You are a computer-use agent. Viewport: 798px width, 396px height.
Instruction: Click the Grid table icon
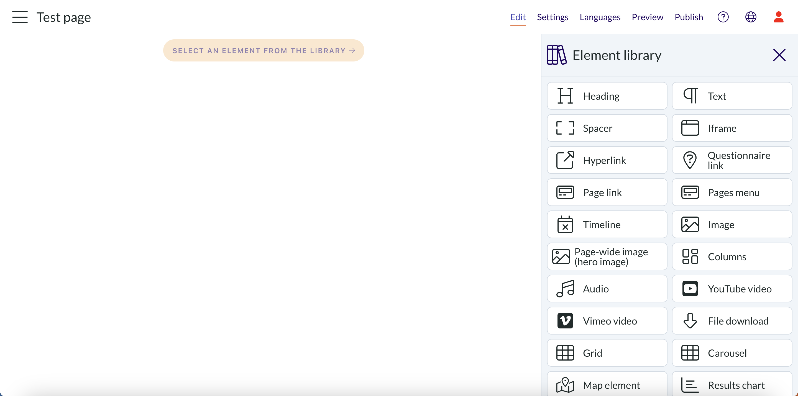565,353
